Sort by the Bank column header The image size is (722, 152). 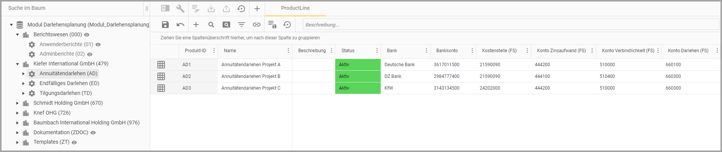pos(392,51)
